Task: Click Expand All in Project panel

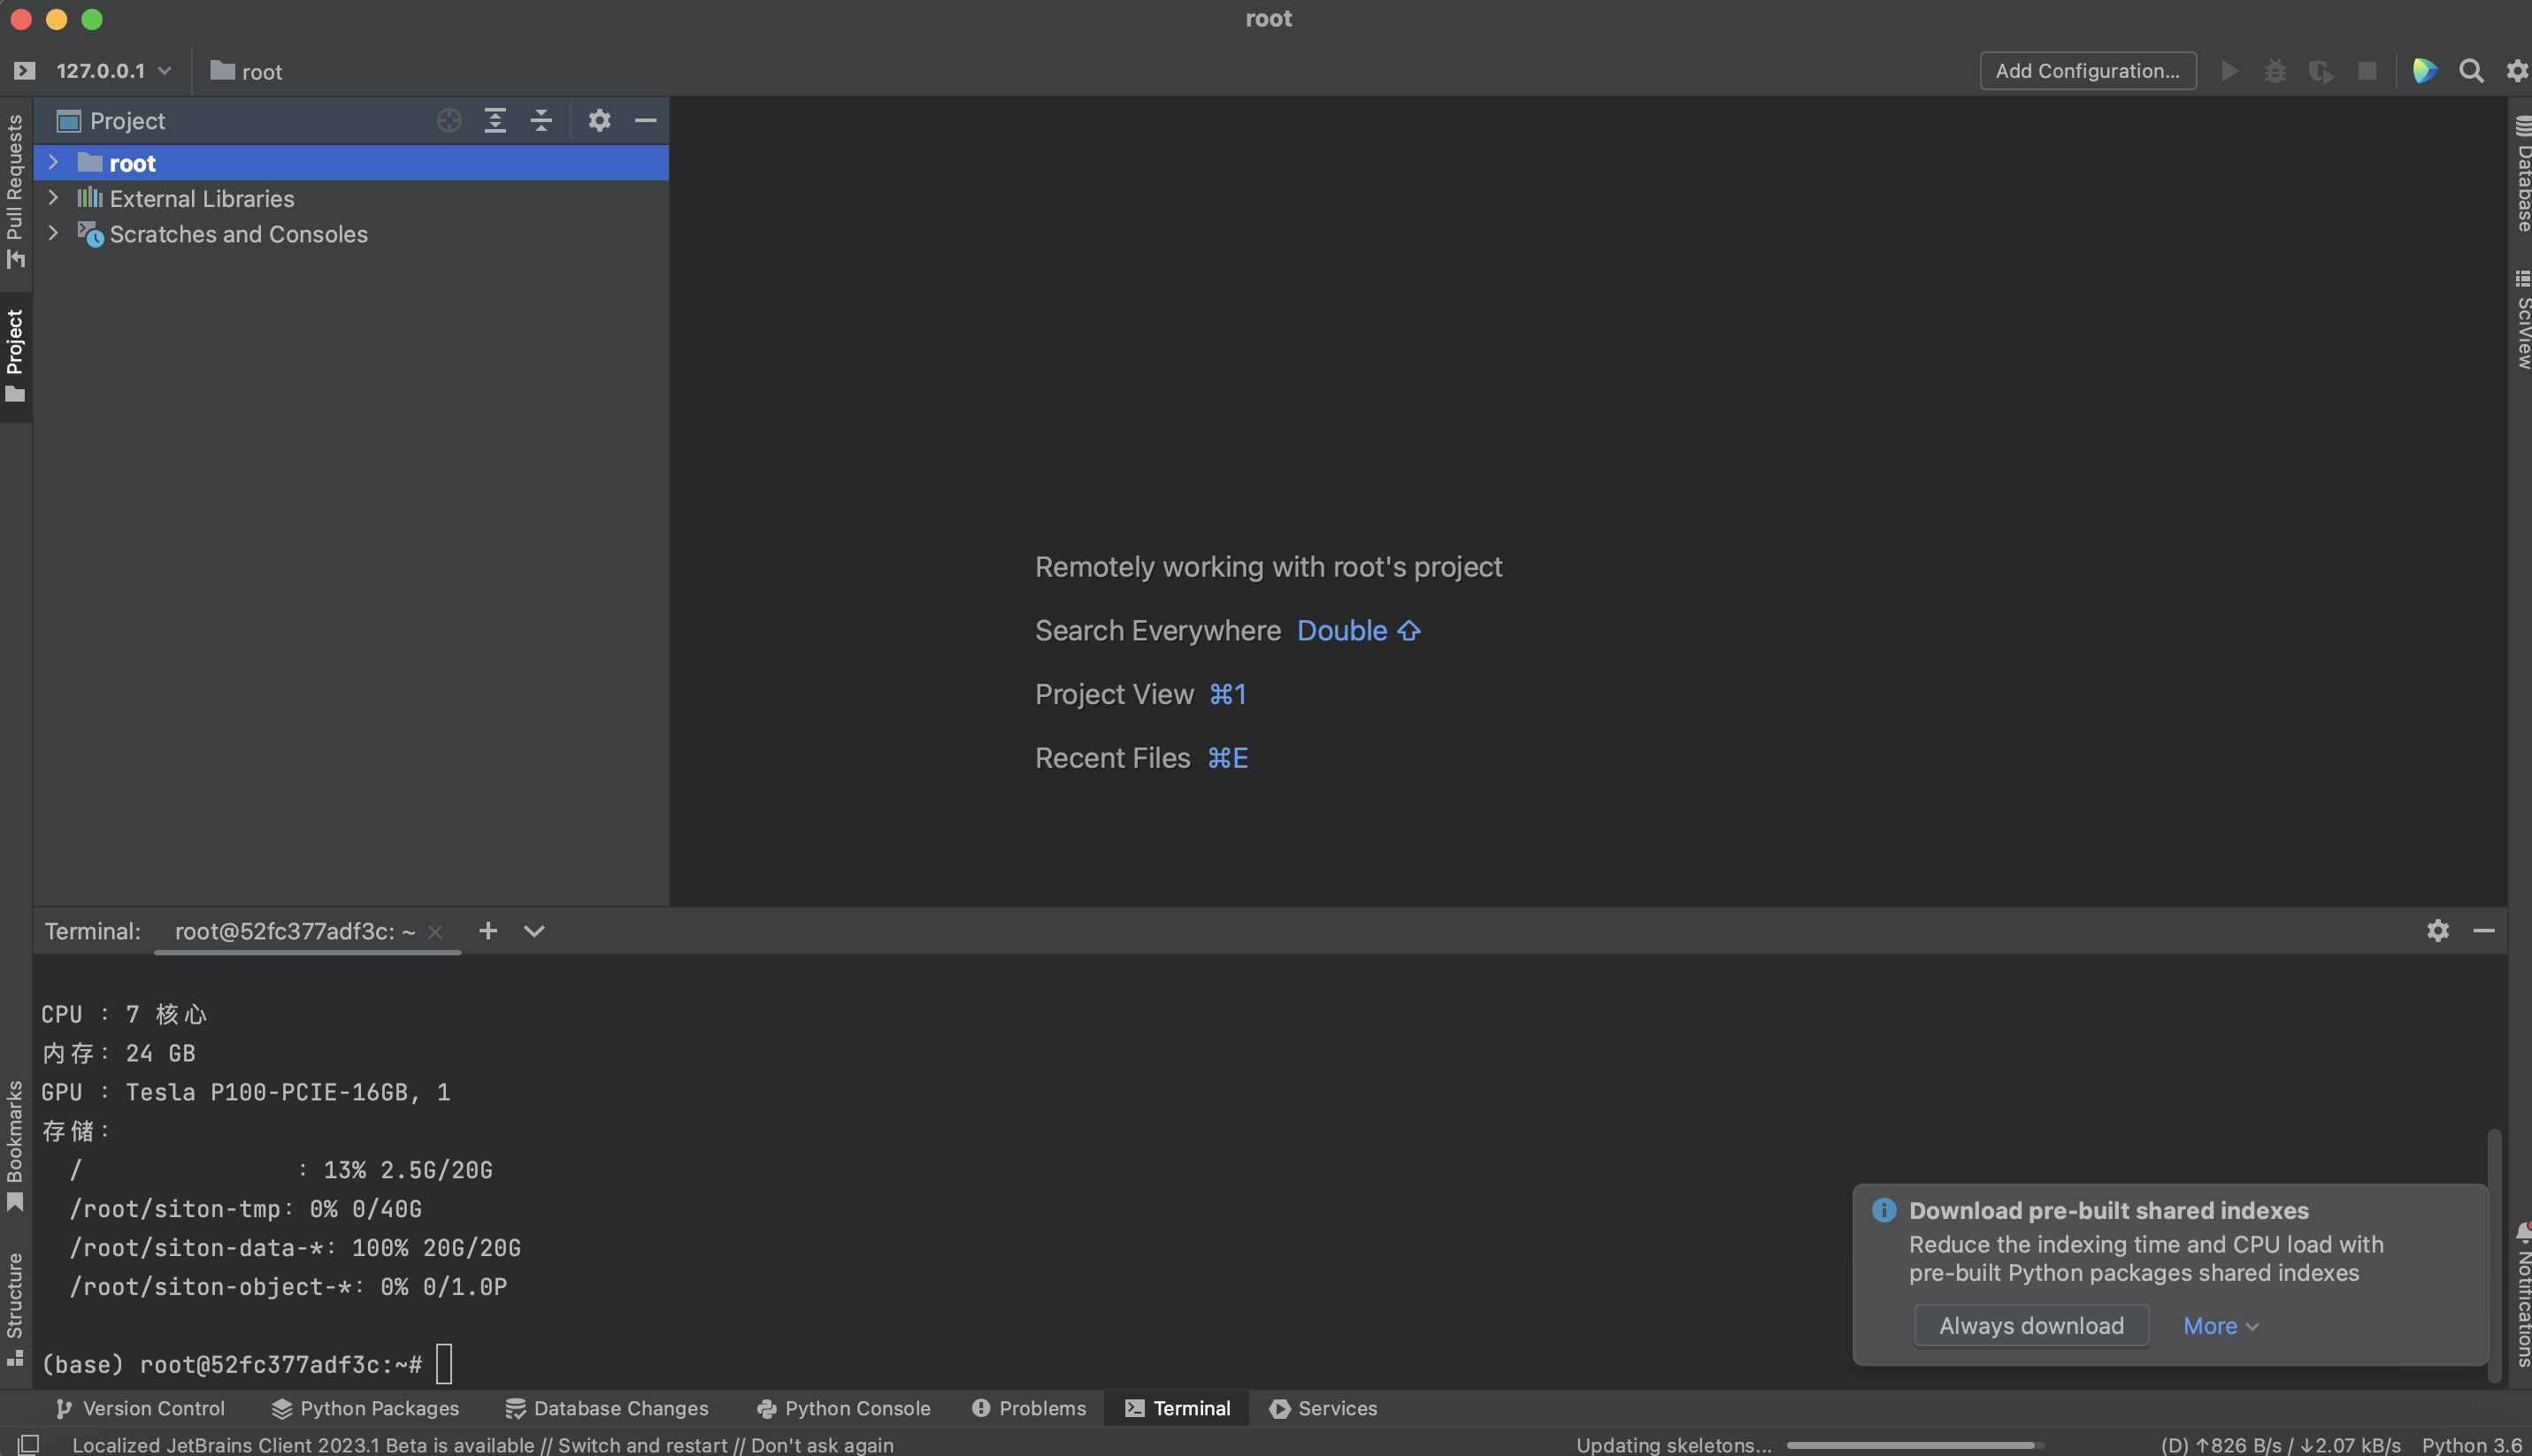Action: [495, 121]
